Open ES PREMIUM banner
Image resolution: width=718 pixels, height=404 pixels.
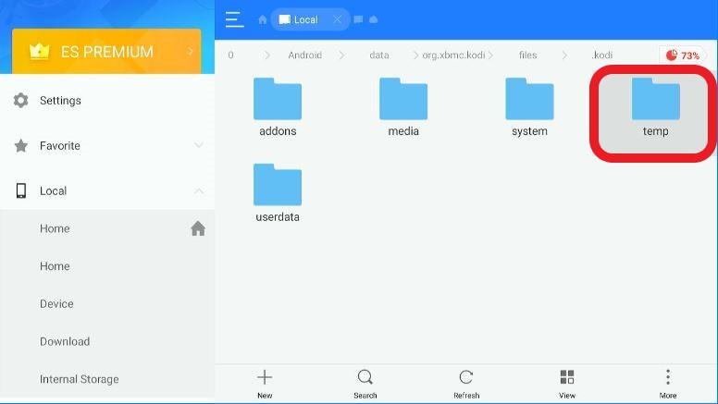pyautogui.click(x=106, y=51)
